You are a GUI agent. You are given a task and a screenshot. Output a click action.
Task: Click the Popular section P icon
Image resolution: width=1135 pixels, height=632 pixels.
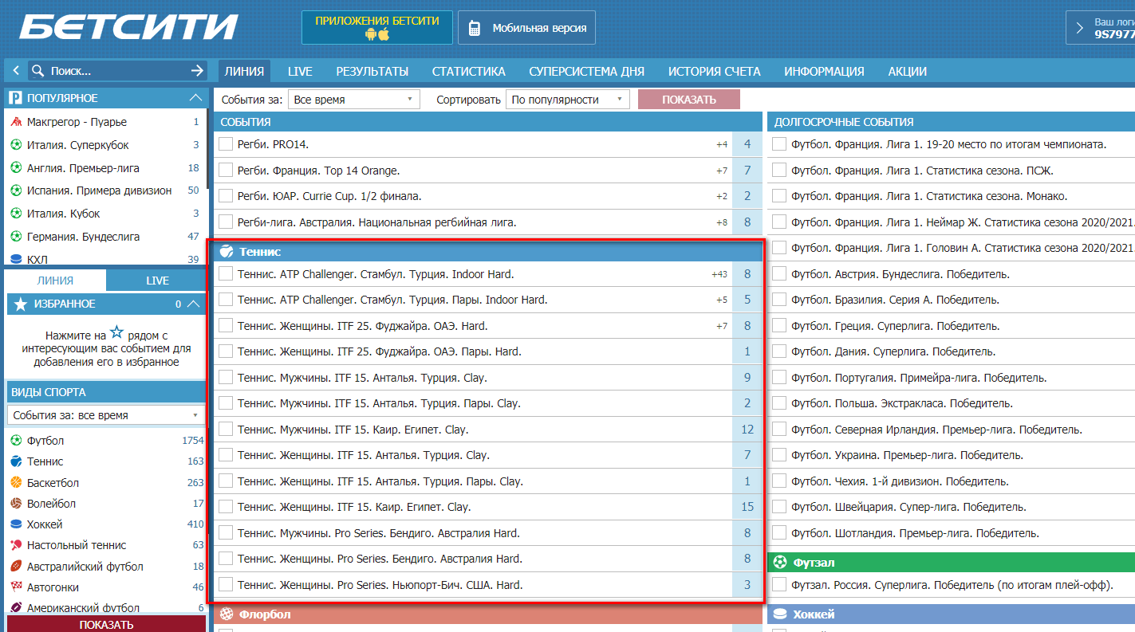15,98
